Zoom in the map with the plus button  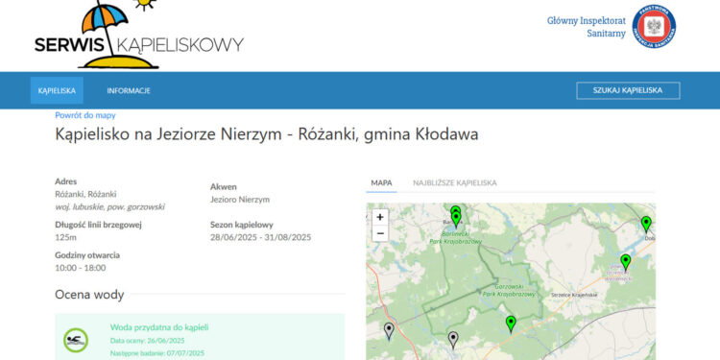pos(380,218)
